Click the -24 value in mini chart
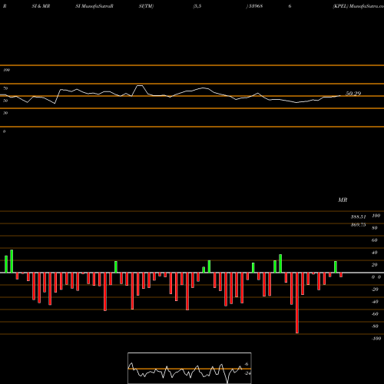This screenshot has width=384, height=384. pyautogui.click(x=247, y=373)
